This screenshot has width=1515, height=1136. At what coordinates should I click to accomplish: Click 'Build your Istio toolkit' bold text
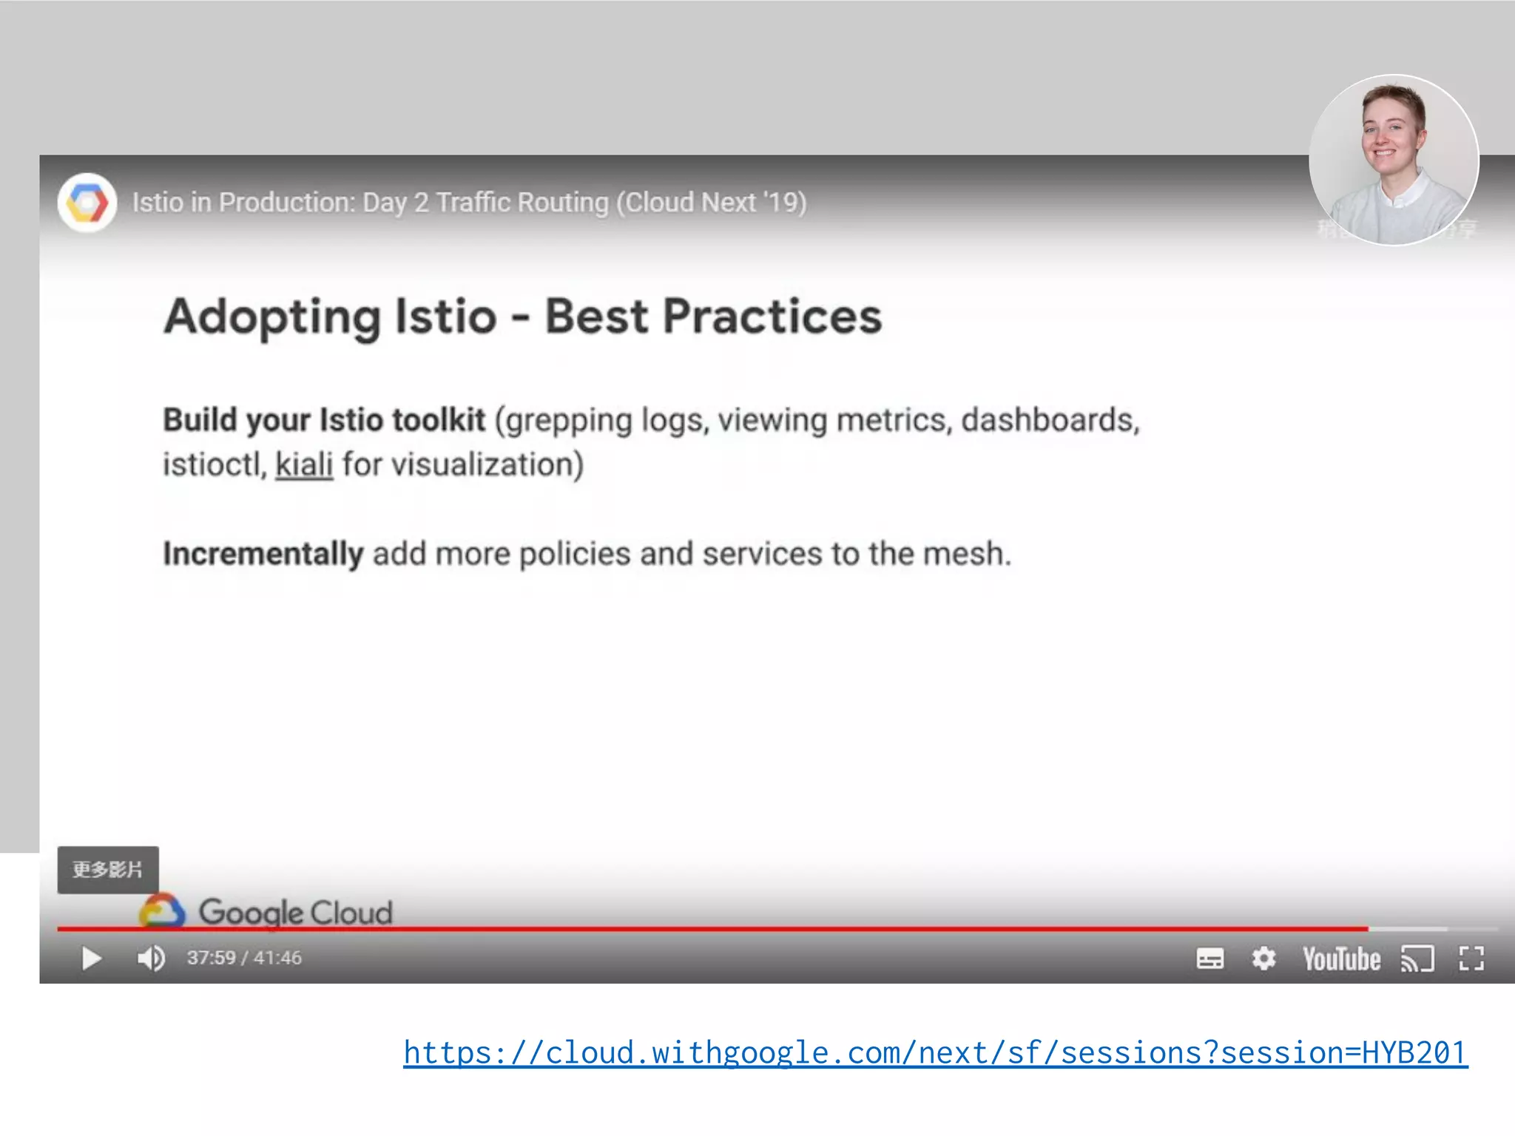pyautogui.click(x=324, y=420)
